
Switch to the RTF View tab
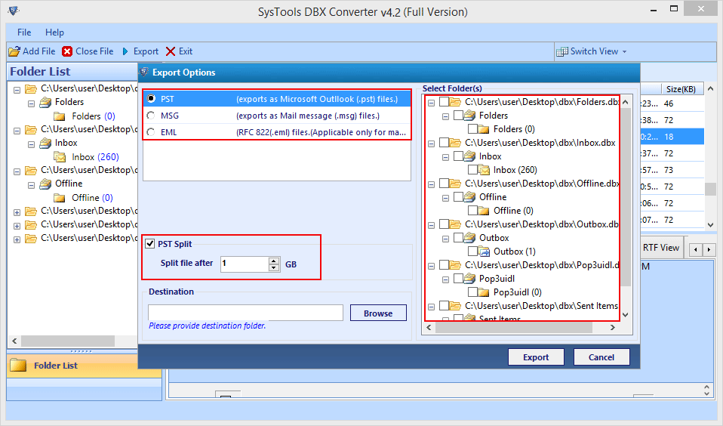tap(661, 248)
